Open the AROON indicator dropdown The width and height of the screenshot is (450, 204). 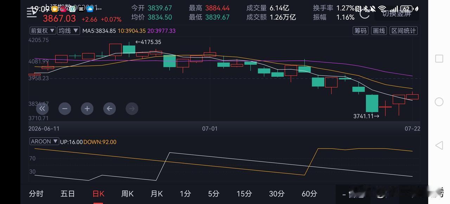[44, 142]
